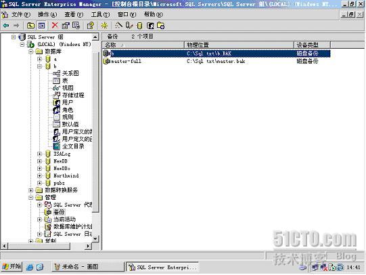Expand the Northwind database node
The width and height of the screenshot is (366, 275).
coord(39,175)
